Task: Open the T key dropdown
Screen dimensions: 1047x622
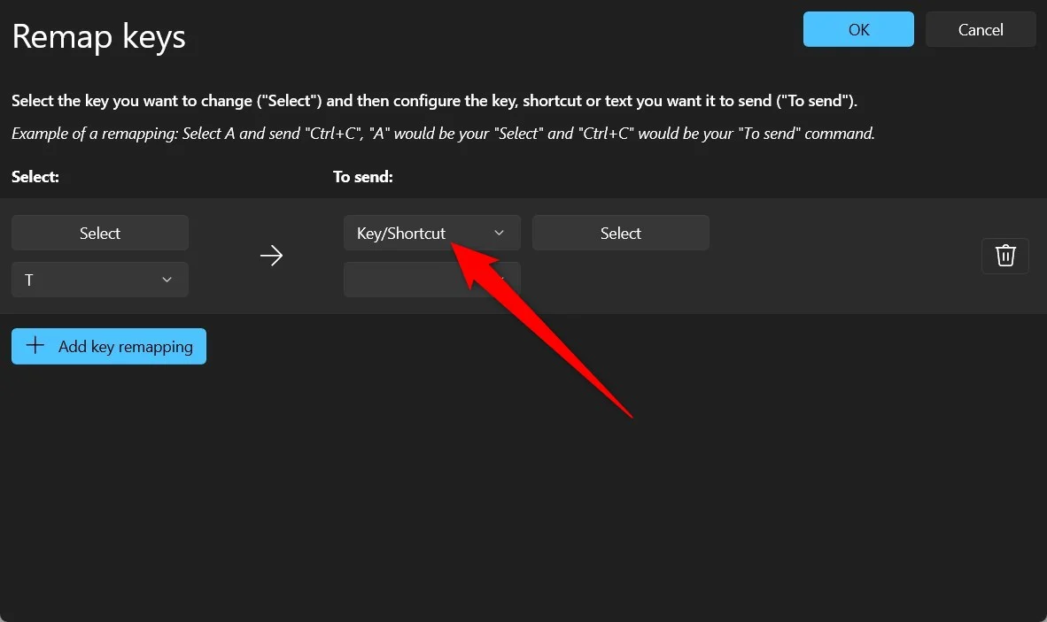Action: point(99,280)
